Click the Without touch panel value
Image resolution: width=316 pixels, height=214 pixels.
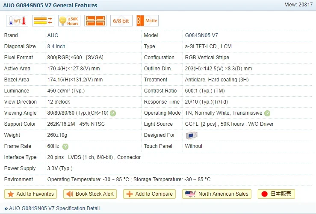tap(194, 146)
